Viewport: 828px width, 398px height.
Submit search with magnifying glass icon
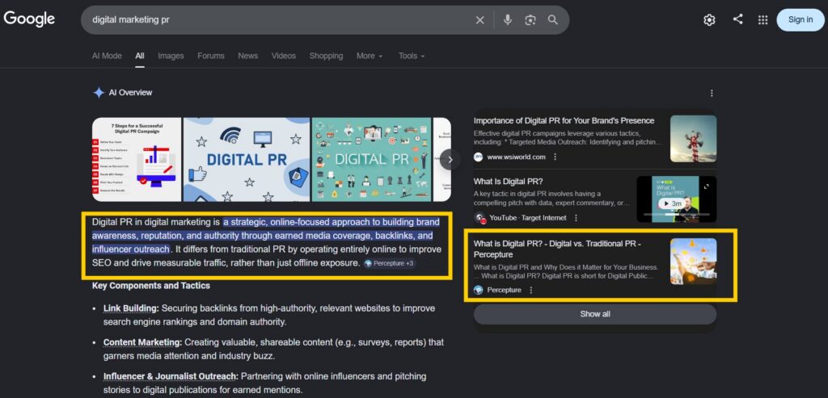tap(553, 20)
